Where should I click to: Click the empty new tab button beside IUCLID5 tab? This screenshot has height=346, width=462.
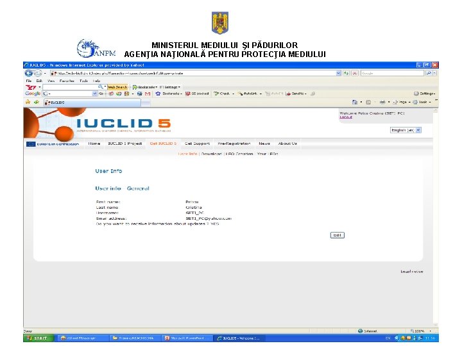coord(146,103)
